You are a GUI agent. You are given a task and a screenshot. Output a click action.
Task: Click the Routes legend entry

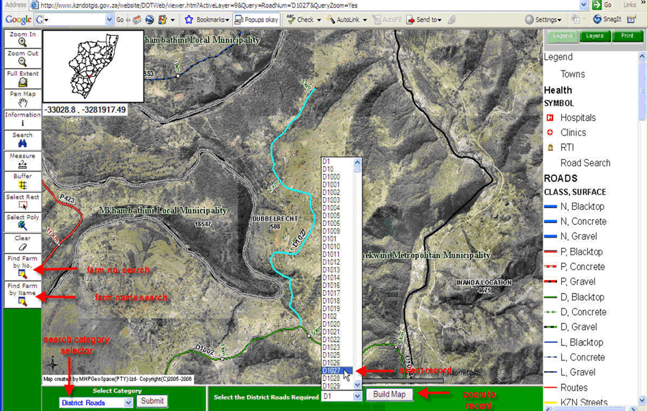(574, 388)
